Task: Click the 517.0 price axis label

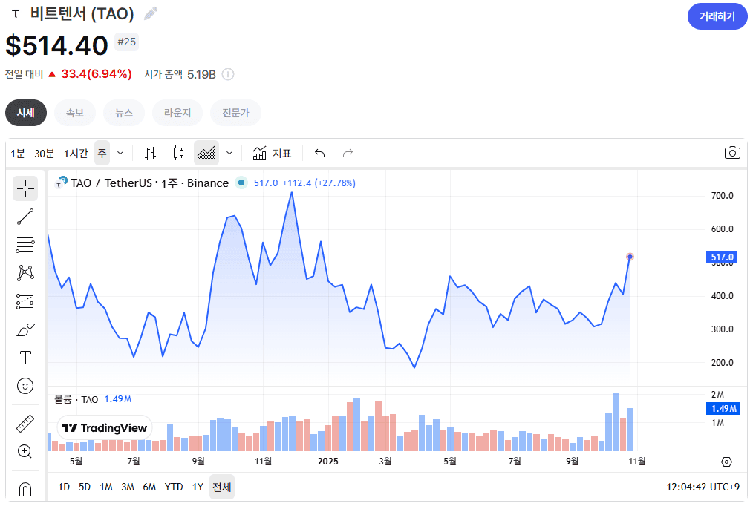Action: pyautogui.click(x=722, y=257)
